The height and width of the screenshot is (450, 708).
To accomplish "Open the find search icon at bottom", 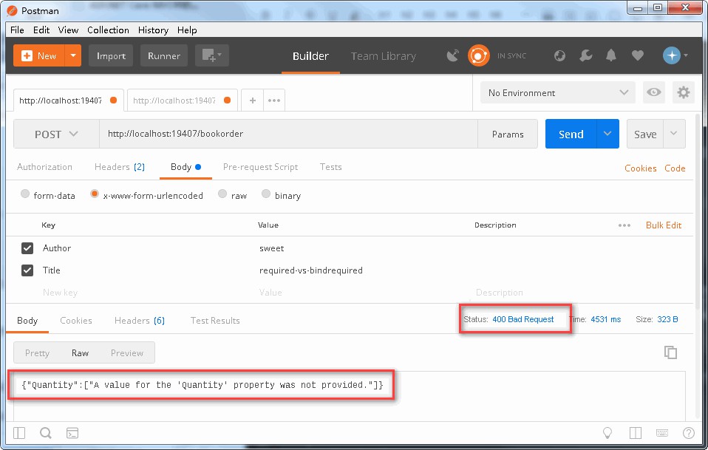I will point(46,433).
